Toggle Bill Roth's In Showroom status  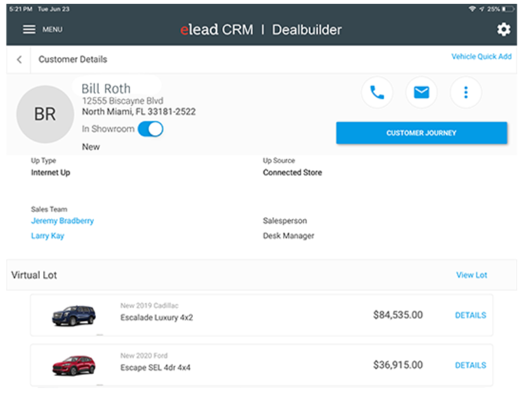point(150,128)
